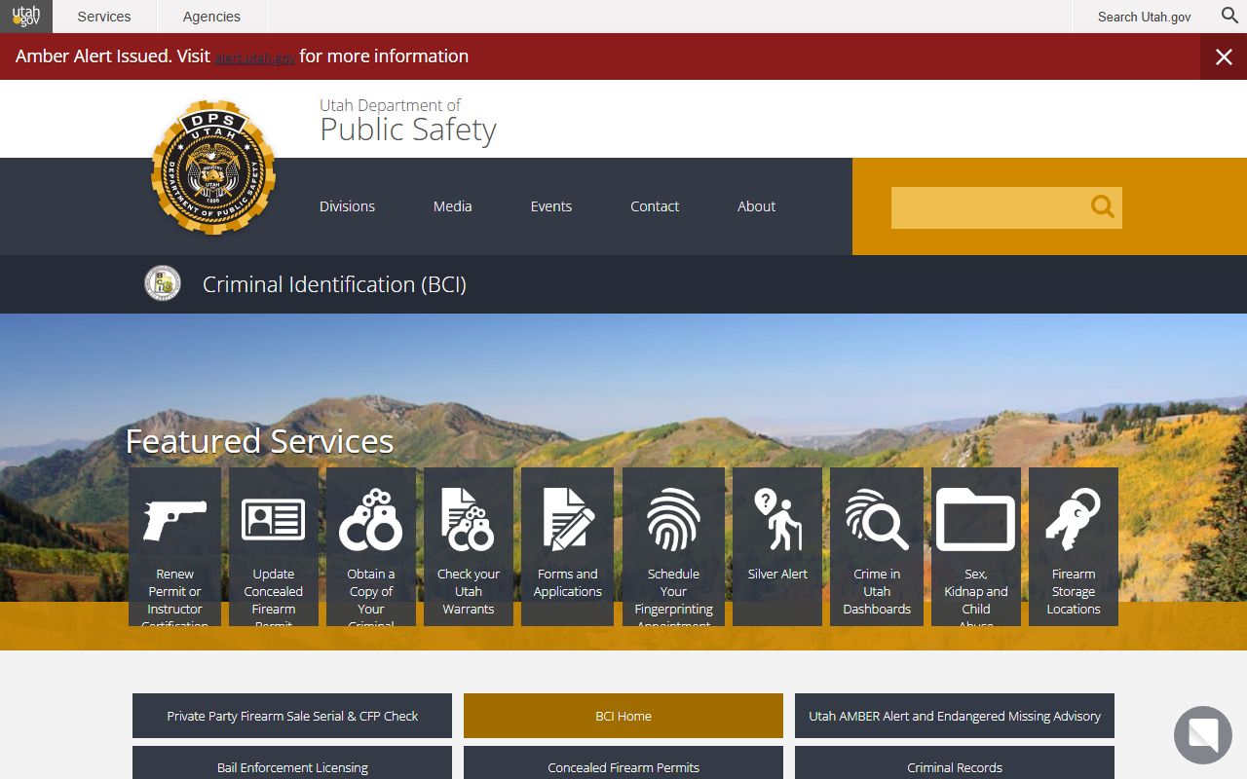This screenshot has height=779, width=1247.
Task: Click the small BCI seal icon
Action: [163, 283]
